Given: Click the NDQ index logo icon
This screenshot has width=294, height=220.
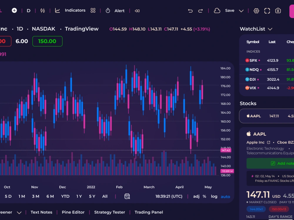Looking at the screenshot, I should 247,70.
